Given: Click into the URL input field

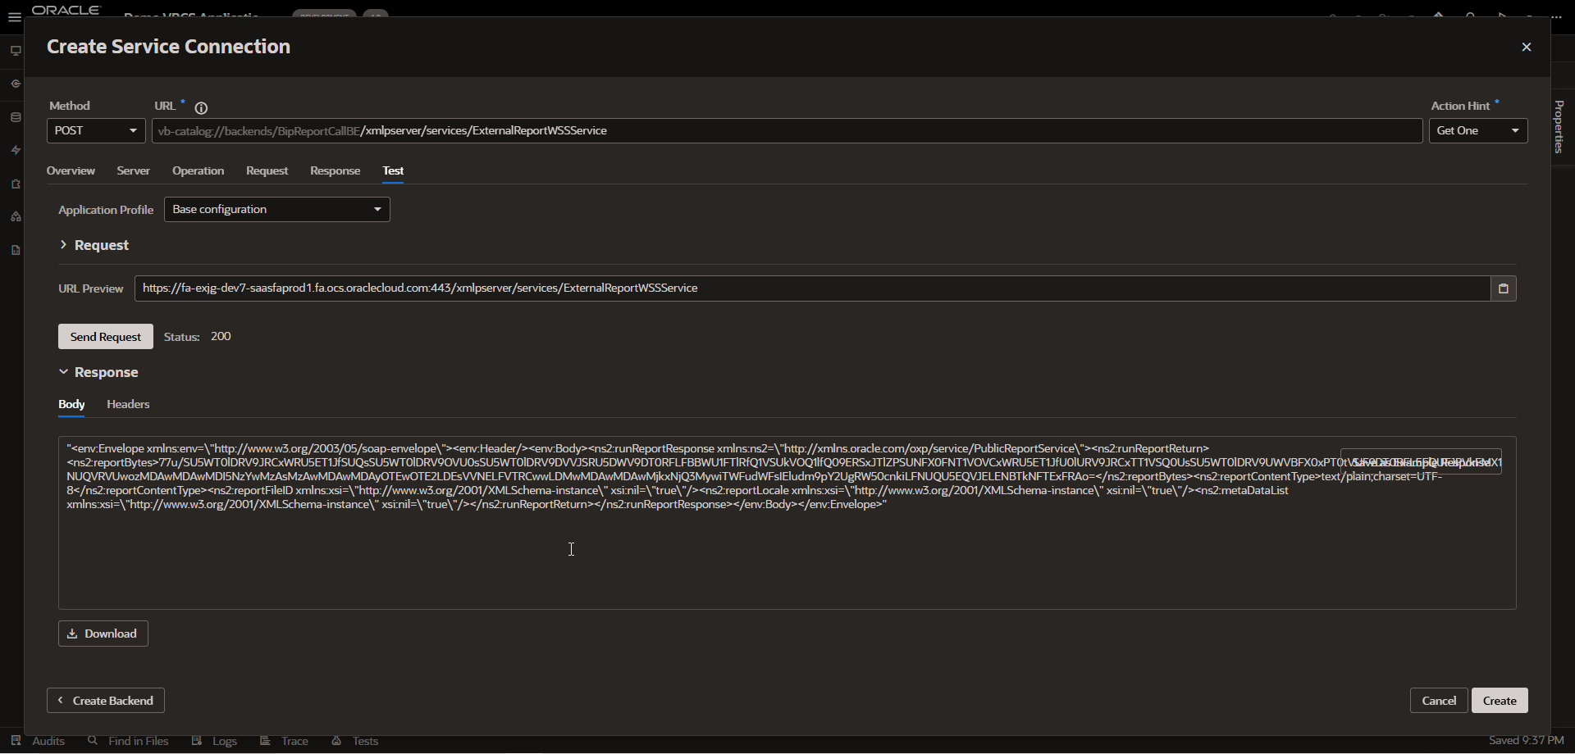Looking at the screenshot, I should [787, 131].
